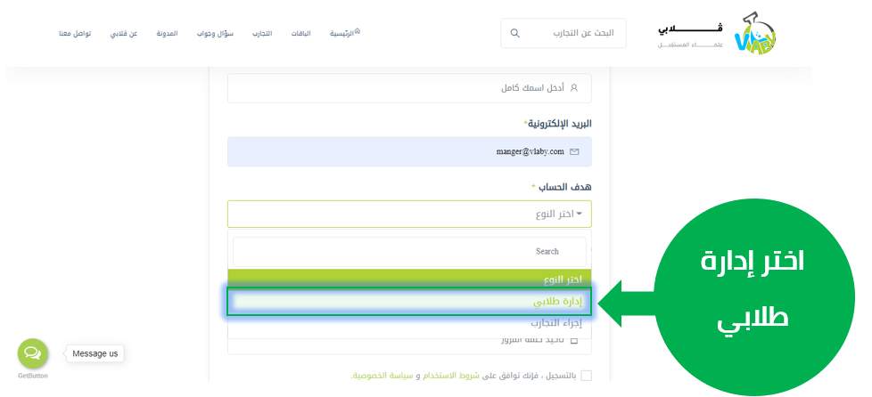Screen dimensions: 872x397
Task: Click the envelope icon in email field
Action: click(x=574, y=151)
